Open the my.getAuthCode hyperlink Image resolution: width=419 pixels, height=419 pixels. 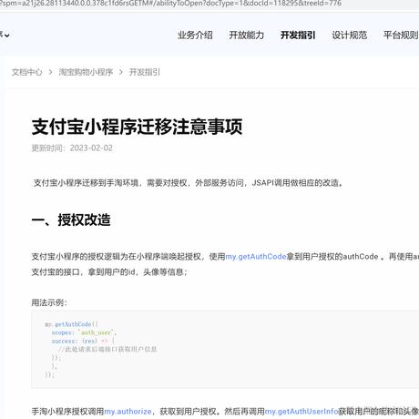tap(256, 257)
